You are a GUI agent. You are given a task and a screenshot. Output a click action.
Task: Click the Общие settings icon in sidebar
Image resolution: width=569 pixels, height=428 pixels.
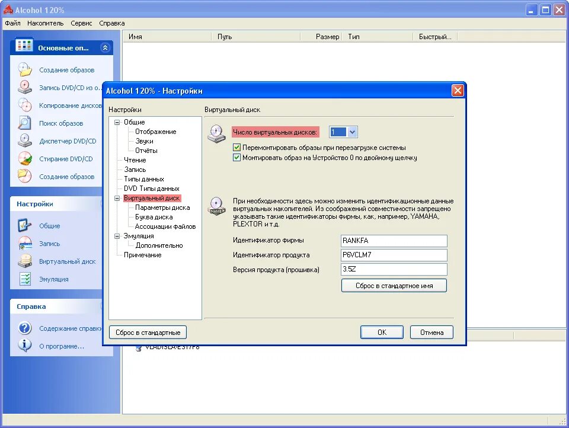[x=25, y=225]
